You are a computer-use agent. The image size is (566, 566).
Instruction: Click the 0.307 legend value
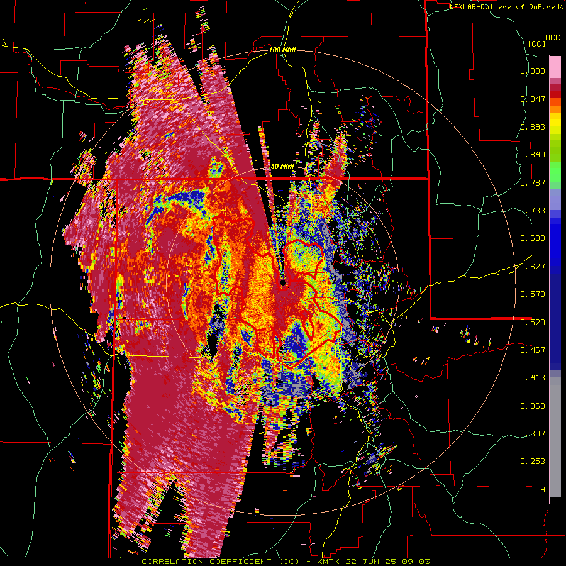pyautogui.click(x=533, y=433)
